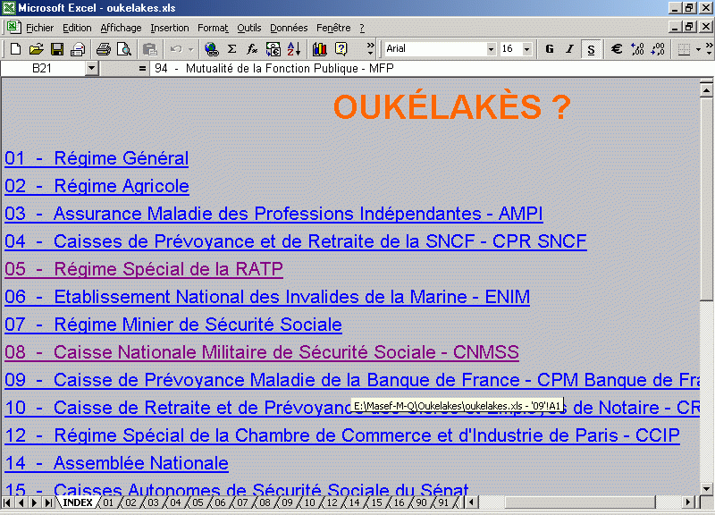The image size is (715, 515).
Task: Open the 03 - Assurance Maladie AMPI link
Action: coord(273,214)
